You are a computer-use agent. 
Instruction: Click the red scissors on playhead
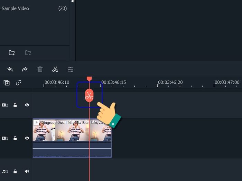(x=89, y=95)
